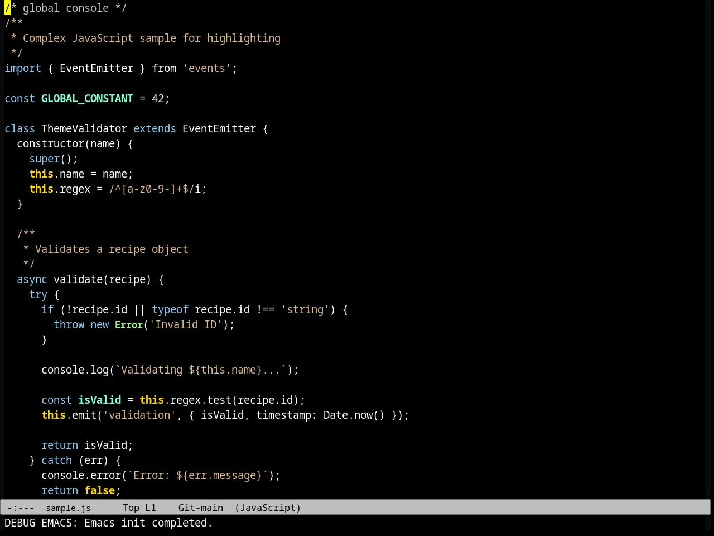Click the -:--- buffer status flags
This screenshot has height=536, width=714.
click(21, 508)
